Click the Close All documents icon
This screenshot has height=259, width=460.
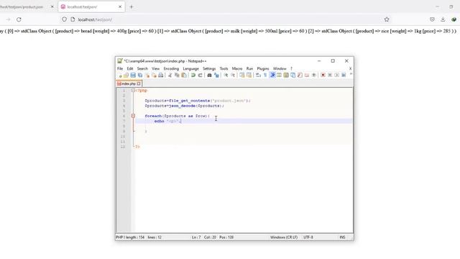[154, 76]
